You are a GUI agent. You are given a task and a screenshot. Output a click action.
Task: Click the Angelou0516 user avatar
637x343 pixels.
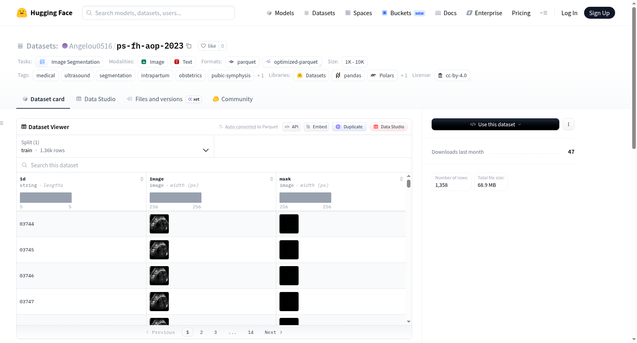coord(65,46)
